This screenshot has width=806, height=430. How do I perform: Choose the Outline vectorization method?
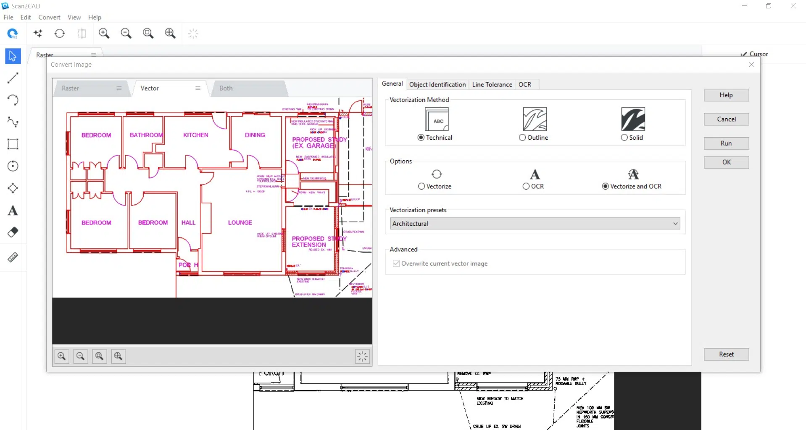pyautogui.click(x=522, y=137)
